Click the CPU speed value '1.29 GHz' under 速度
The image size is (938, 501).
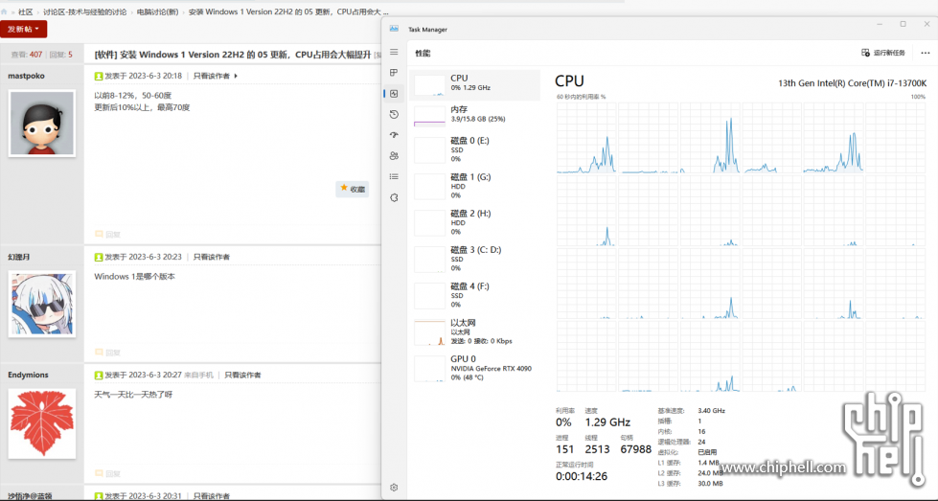(607, 422)
